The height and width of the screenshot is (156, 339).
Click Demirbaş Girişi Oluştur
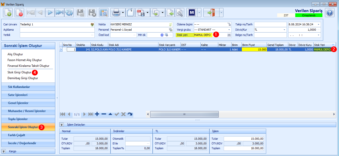coord(23,78)
